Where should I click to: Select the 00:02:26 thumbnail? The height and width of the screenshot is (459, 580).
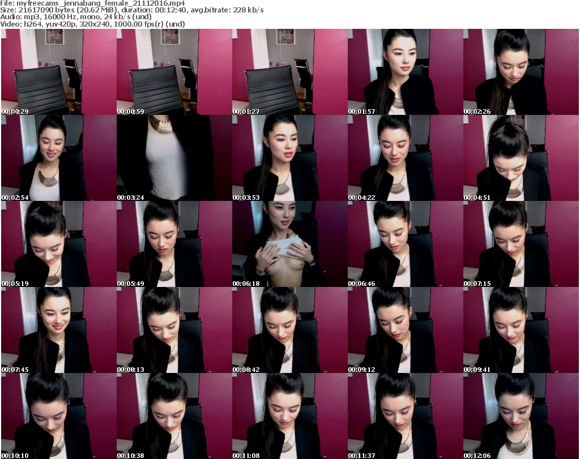521,72
